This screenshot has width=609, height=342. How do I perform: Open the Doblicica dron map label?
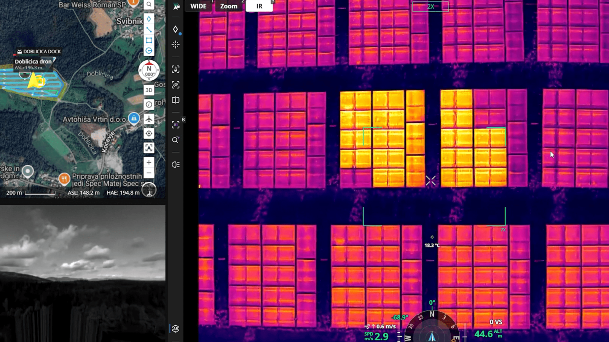pyautogui.click(x=33, y=62)
